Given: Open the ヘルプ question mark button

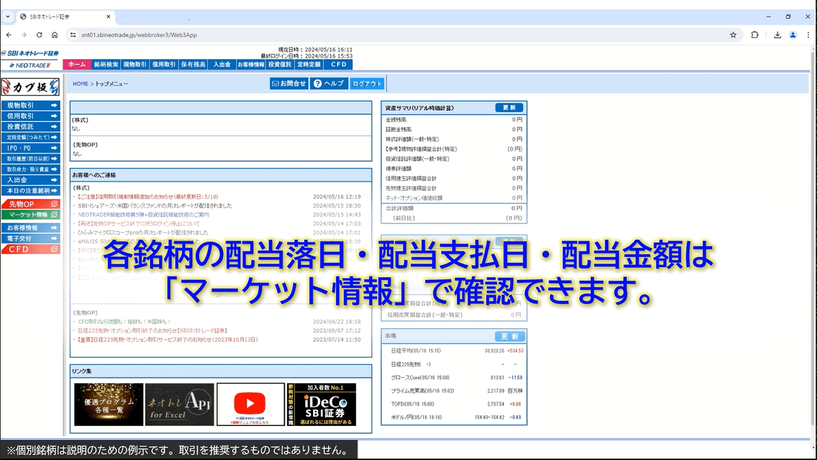Looking at the screenshot, I should point(329,84).
